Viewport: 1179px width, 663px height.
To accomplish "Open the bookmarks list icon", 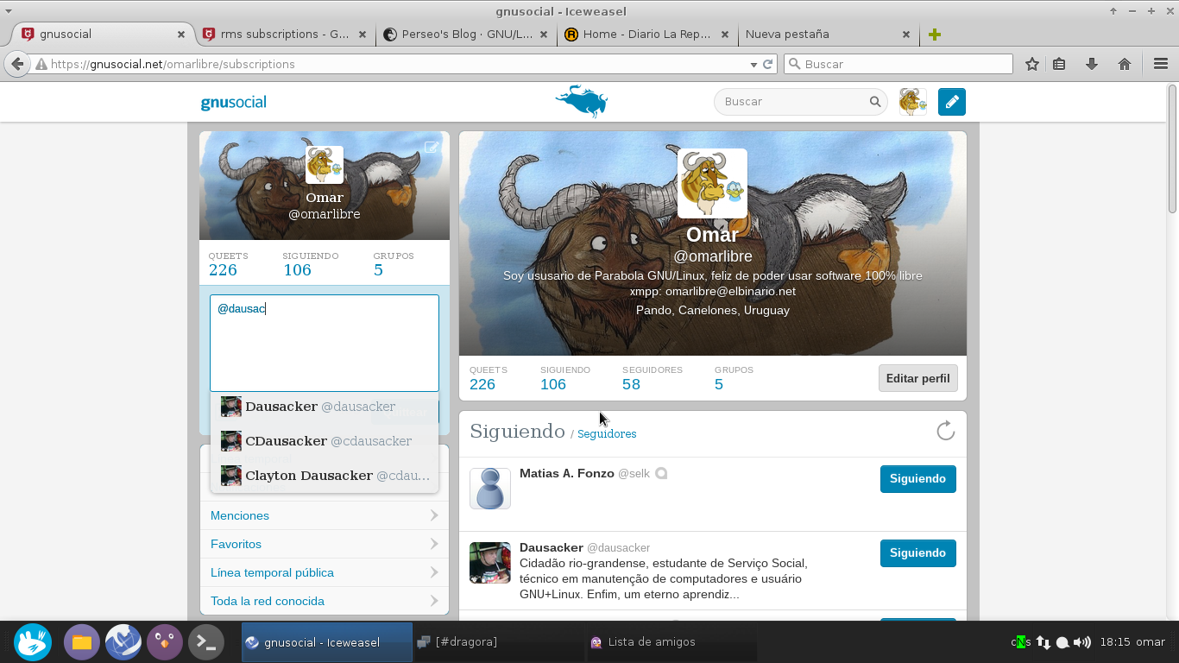I will click(x=1060, y=64).
